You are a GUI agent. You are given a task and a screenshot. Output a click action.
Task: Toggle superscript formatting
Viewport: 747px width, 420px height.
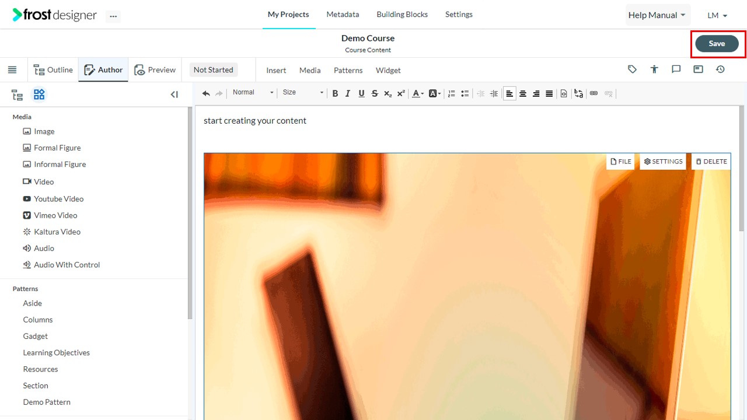point(401,93)
